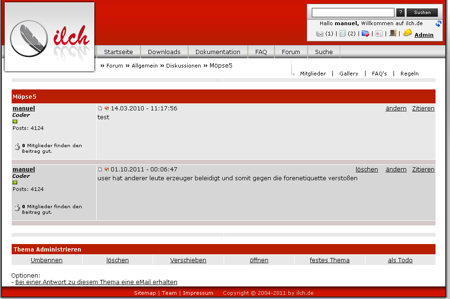Viewport: 450px width, 299px height.
Task: Open the Gallery submenu link
Action: (349, 74)
